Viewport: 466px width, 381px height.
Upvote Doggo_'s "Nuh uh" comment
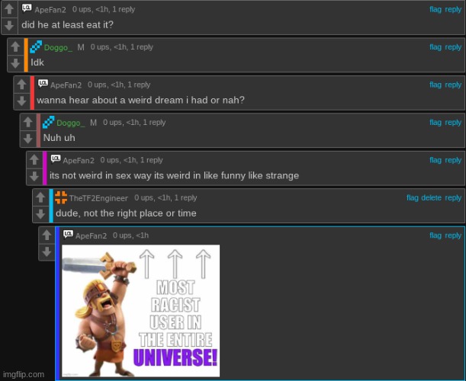coord(28,122)
